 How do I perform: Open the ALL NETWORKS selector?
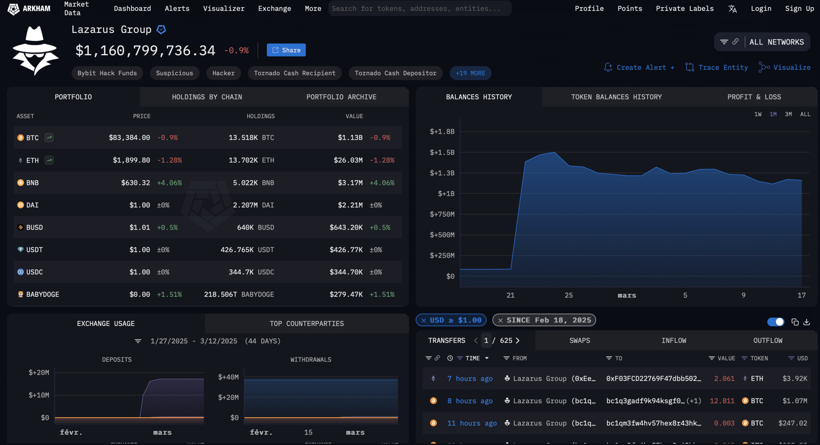(776, 42)
